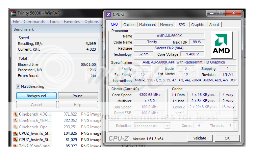
Task: Minimize the CPU-Z window
Action: [211, 13]
